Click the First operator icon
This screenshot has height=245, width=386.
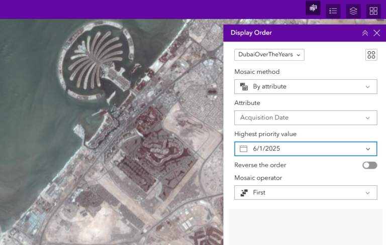(244, 193)
